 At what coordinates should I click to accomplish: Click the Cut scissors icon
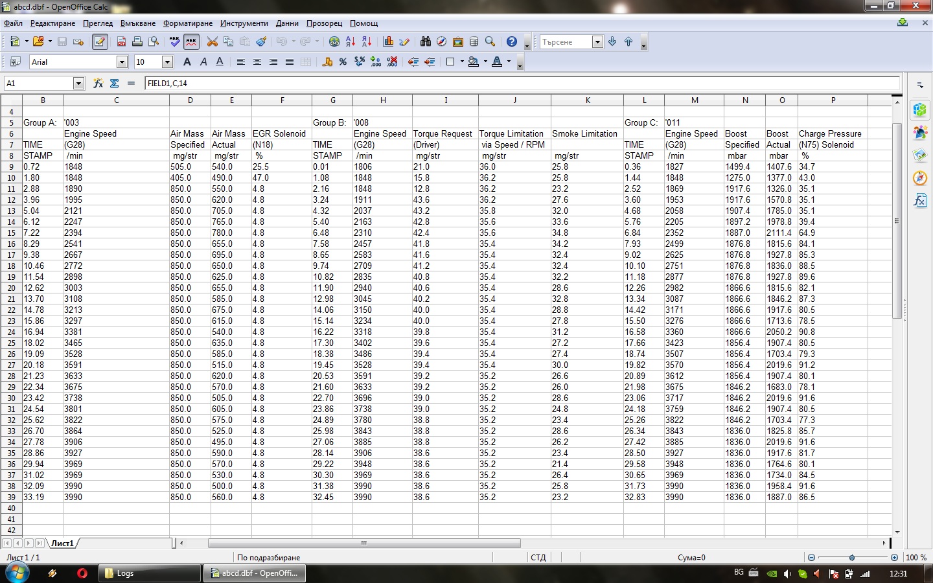click(212, 42)
